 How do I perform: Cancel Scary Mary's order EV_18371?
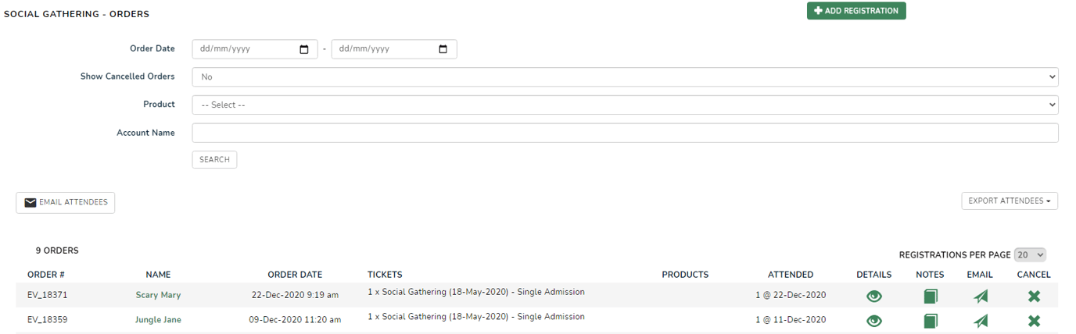click(1034, 297)
